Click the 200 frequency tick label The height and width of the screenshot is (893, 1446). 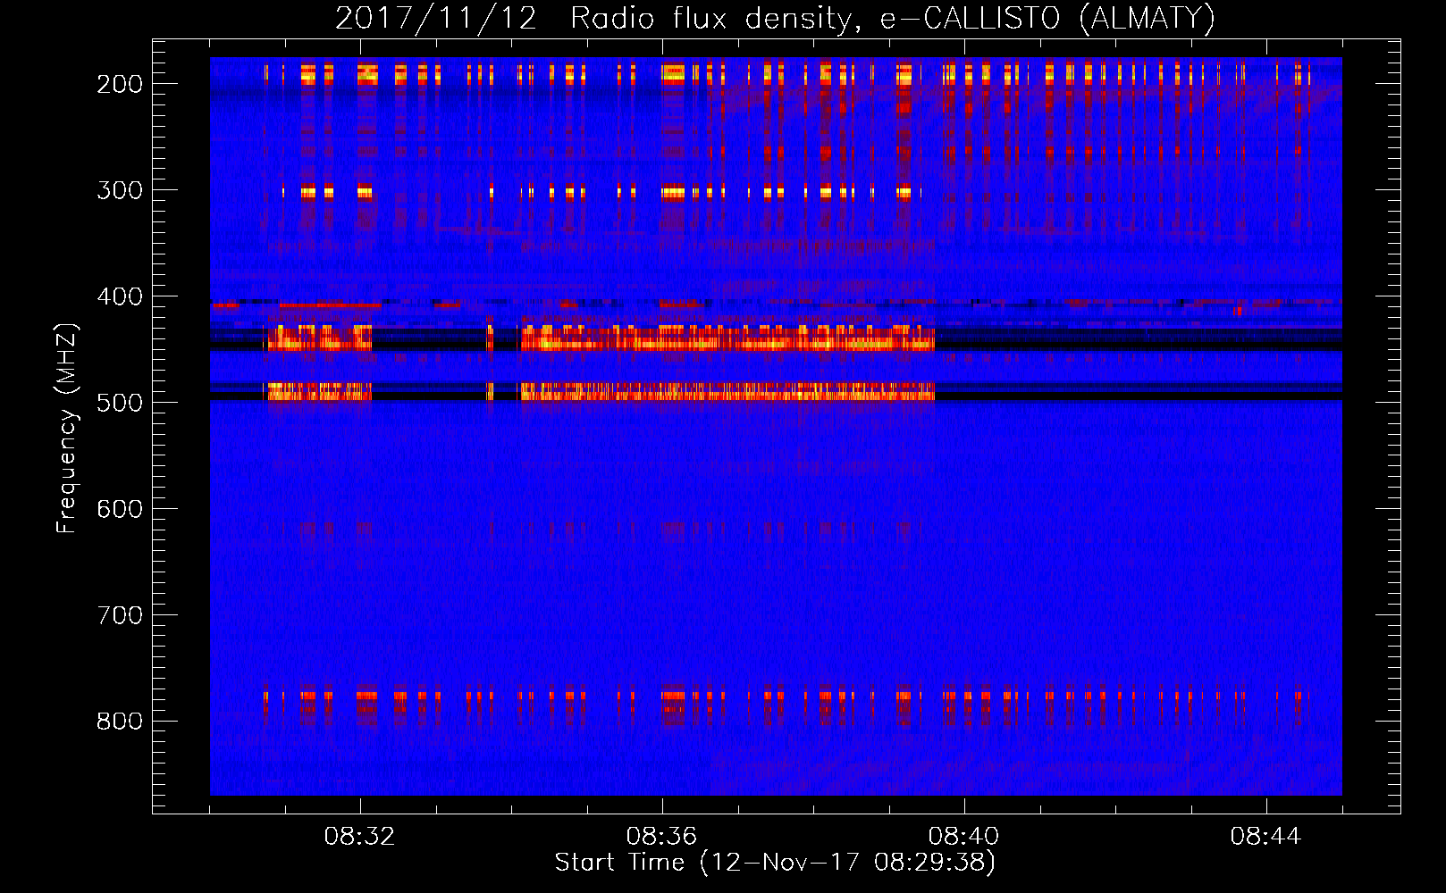tap(120, 84)
